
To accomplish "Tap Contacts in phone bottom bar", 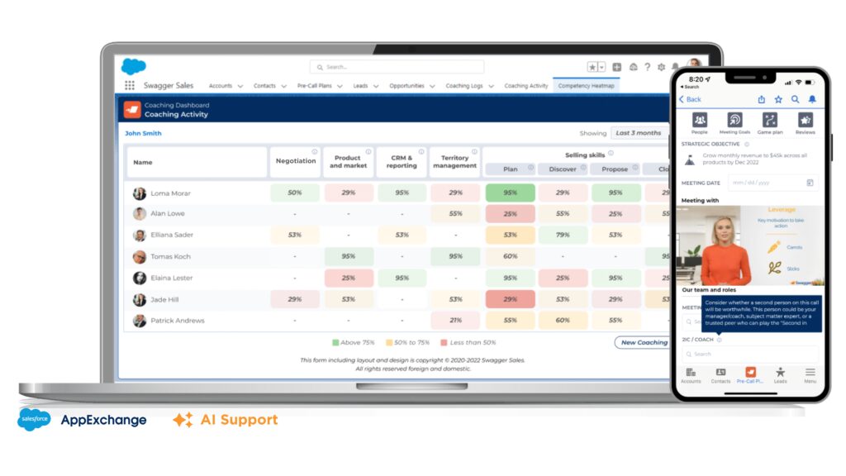I will tap(720, 376).
